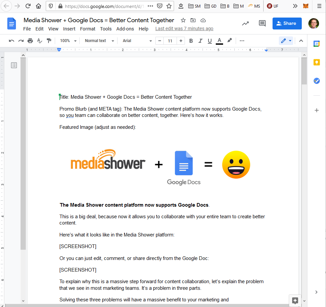
Task: Open the page actions three-dot menu in the address bar
Action: 150,6
